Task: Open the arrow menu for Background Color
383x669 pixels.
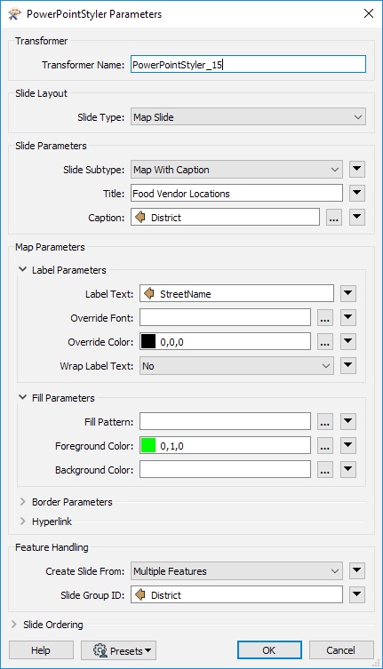Action: tap(348, 469)
